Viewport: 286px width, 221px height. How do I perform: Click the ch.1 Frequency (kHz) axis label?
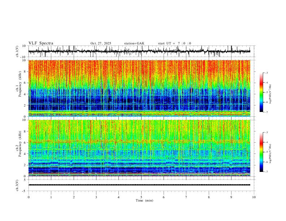[x=18, y=83]
